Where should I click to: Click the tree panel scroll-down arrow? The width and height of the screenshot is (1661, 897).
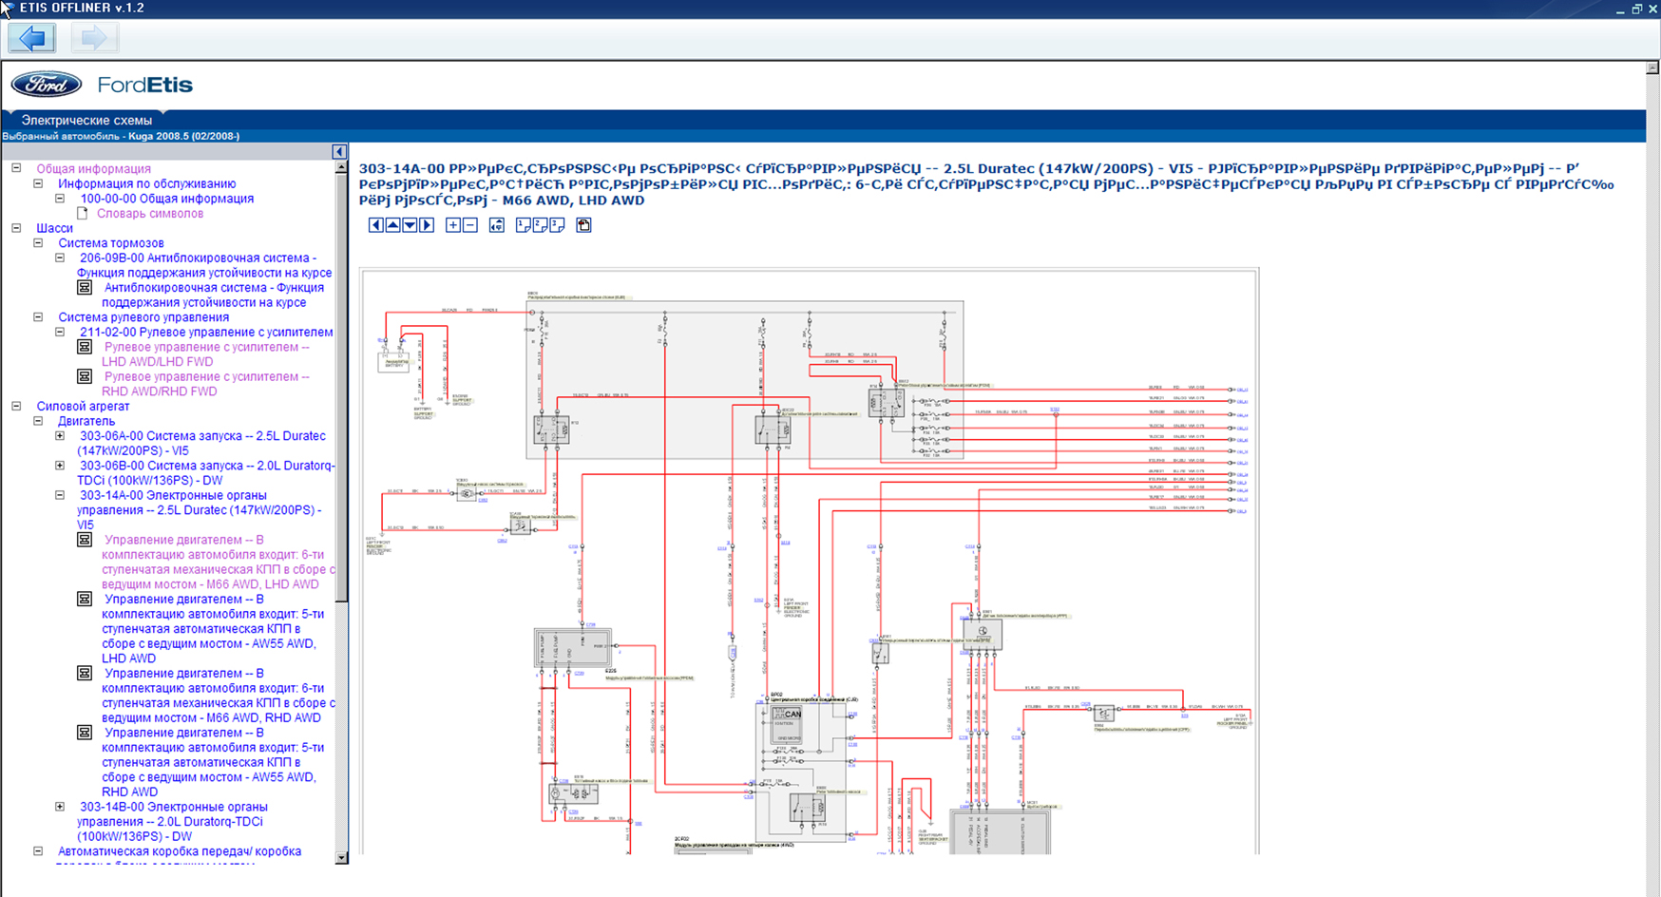[x=341, y=858]
